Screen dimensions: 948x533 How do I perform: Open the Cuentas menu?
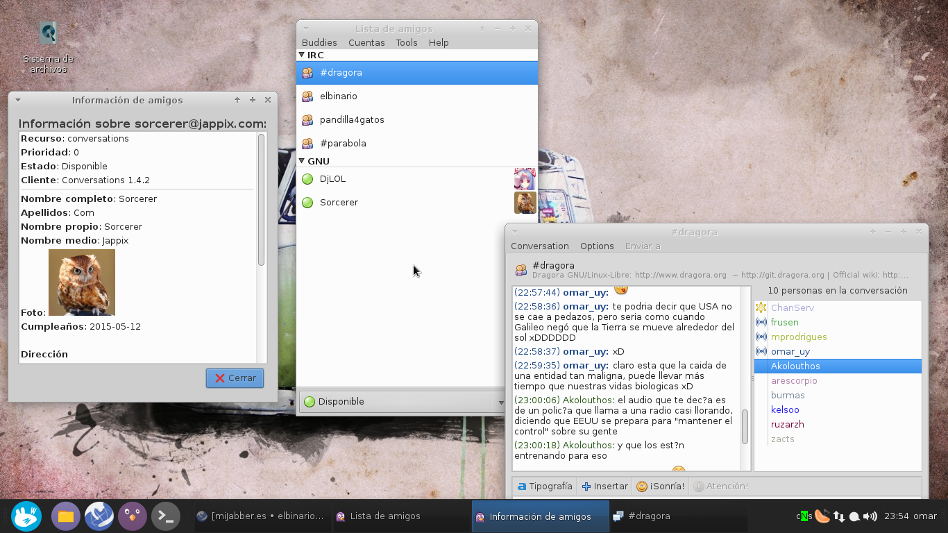pyautogui.click(x=366, y=42)
